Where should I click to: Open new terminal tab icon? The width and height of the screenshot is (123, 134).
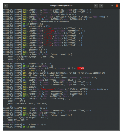point(6,6)
